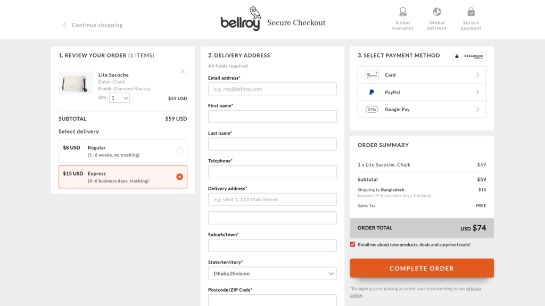Select Express $15 USD delivery option

tap(179, 177)
